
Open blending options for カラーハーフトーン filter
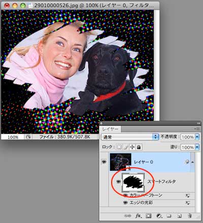[x=188, y=196]
